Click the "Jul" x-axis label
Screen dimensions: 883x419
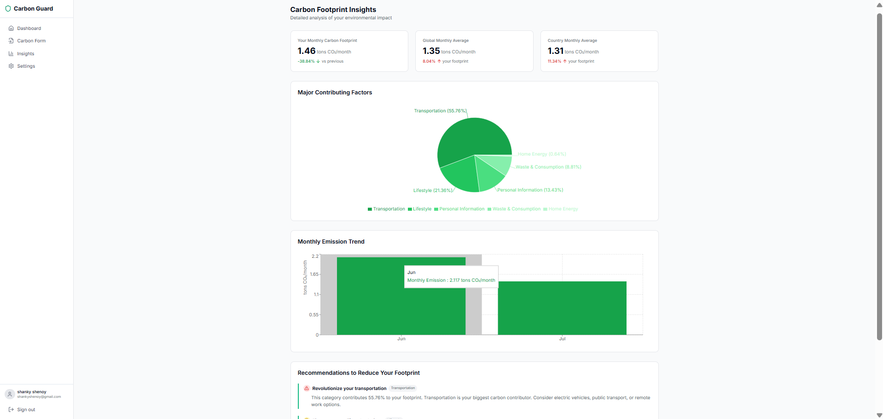pos(562,339)
